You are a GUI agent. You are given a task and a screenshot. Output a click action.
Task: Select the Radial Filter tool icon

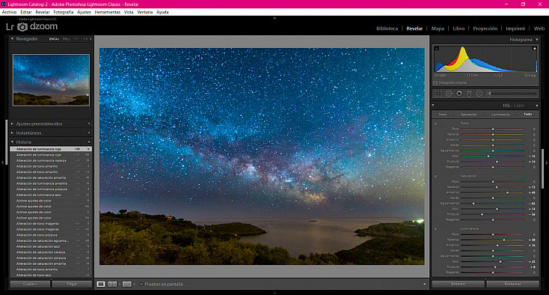pyautogui.click(x=479, y=94)
